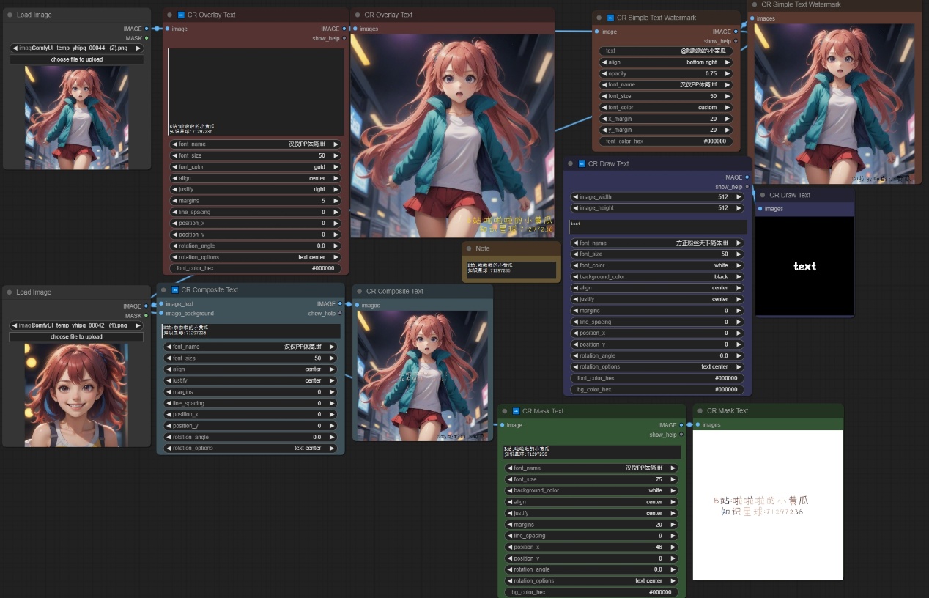This screenshot has width=929, height=598.
Task: Click the blue badge icon on CR Composite Text node
Action: click(x=175, y=290)
